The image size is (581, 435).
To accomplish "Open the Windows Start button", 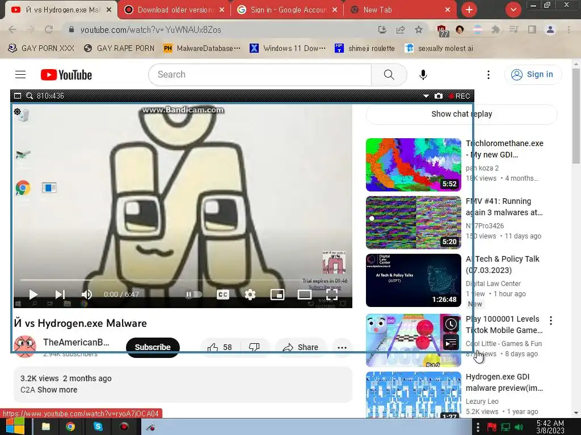I will pyautogui.click(x=15, y=427).
